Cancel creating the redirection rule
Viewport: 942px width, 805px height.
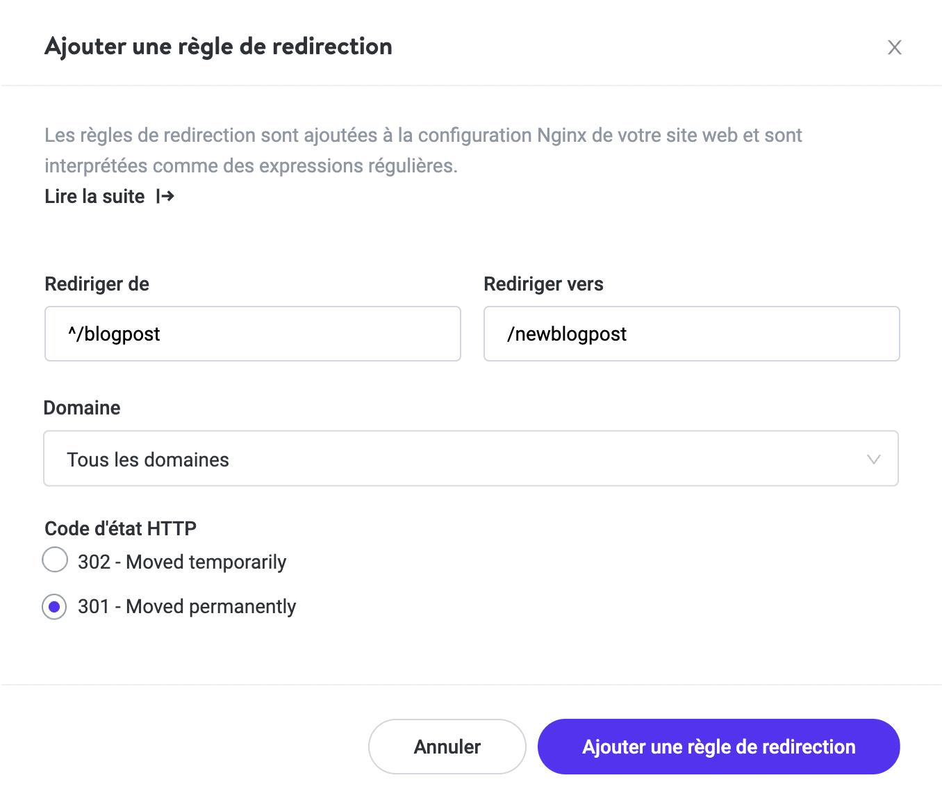click(447, 746)
